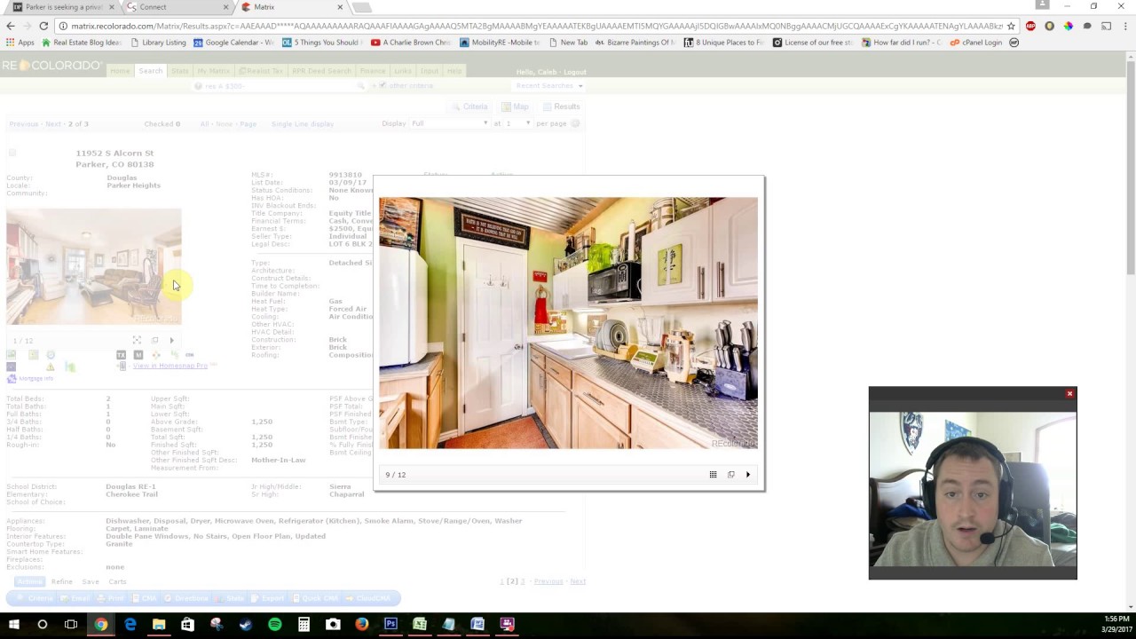Screen dimensions: 1136x639
Task: Click the top Previous listing link
Action: [24, 124]
